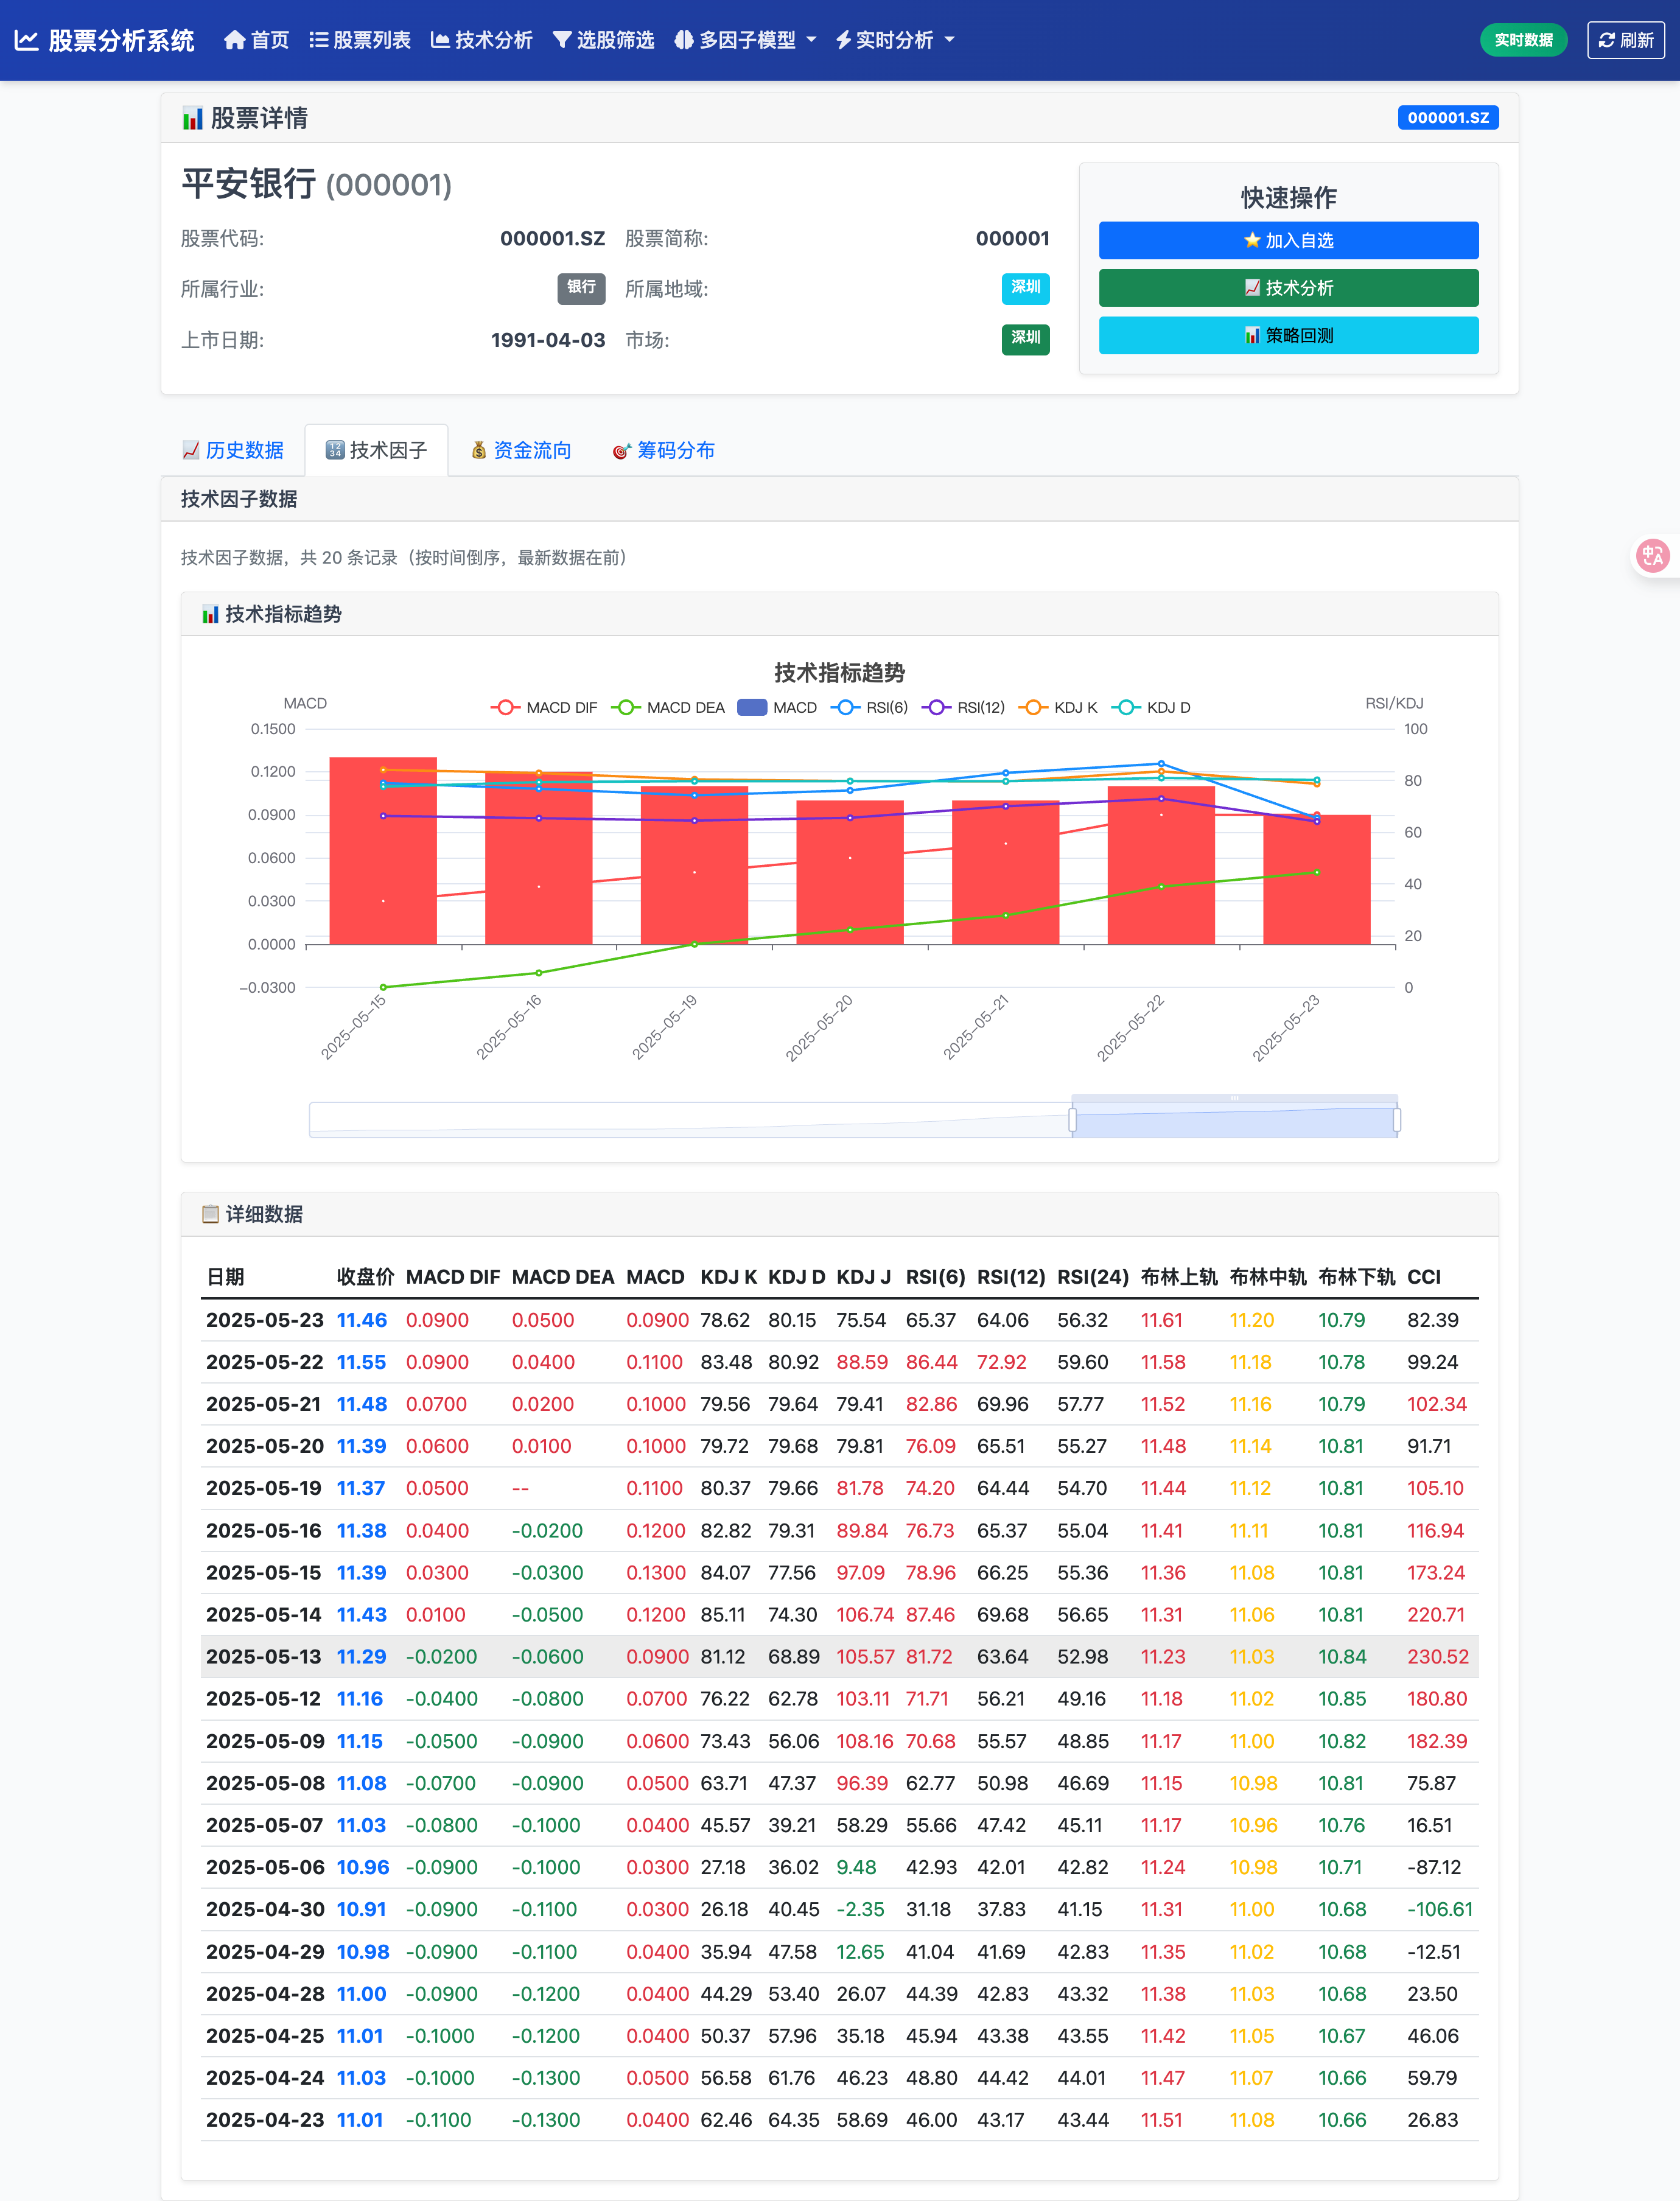Screen dimensions: 1680x2201
Task: Switch to the 资金流向 tab
Action: 521,450
